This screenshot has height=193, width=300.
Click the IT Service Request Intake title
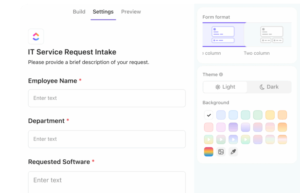[x=72, y=52]
